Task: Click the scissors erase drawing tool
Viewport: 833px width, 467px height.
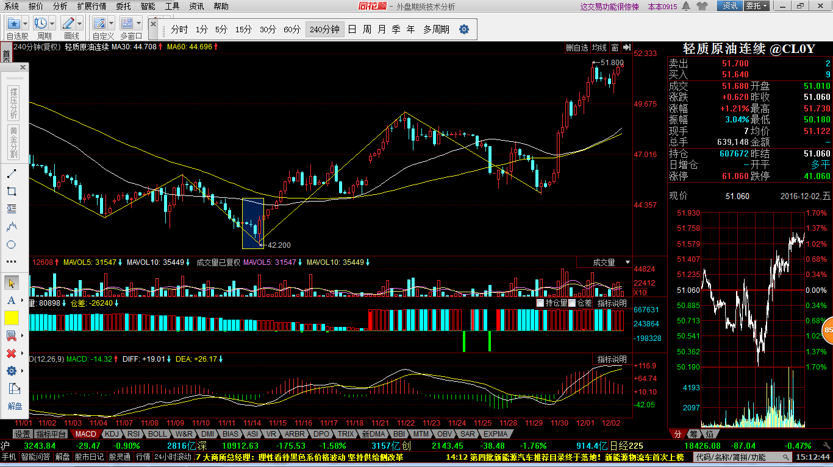Action: [x=10, y=335]
